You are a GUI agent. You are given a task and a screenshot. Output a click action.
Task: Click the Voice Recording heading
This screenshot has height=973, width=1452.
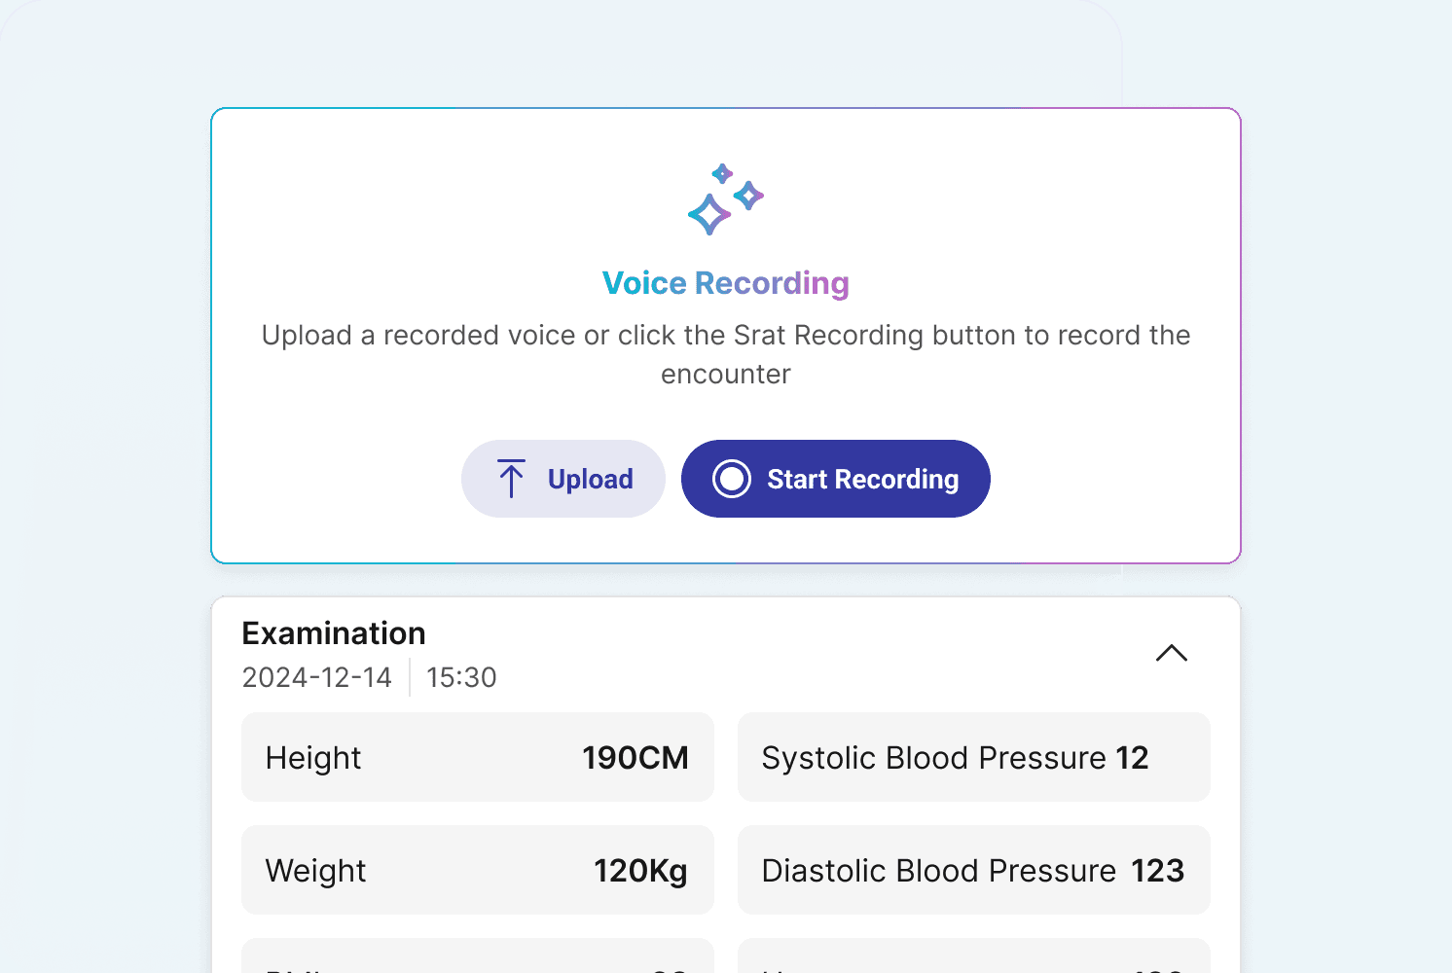[726, 283]
